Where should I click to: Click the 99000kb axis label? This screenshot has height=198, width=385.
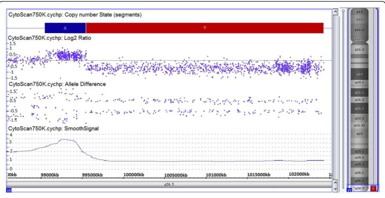tap(50, 175)
